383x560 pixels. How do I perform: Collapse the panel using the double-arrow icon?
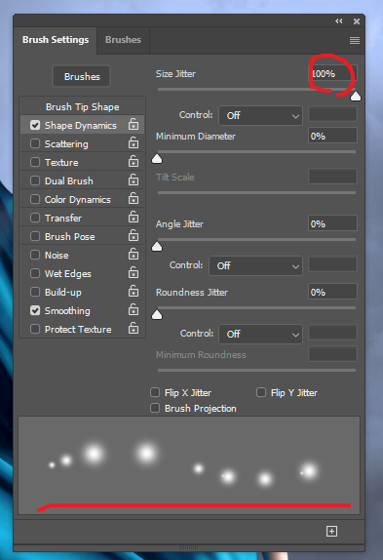[339, 21]
